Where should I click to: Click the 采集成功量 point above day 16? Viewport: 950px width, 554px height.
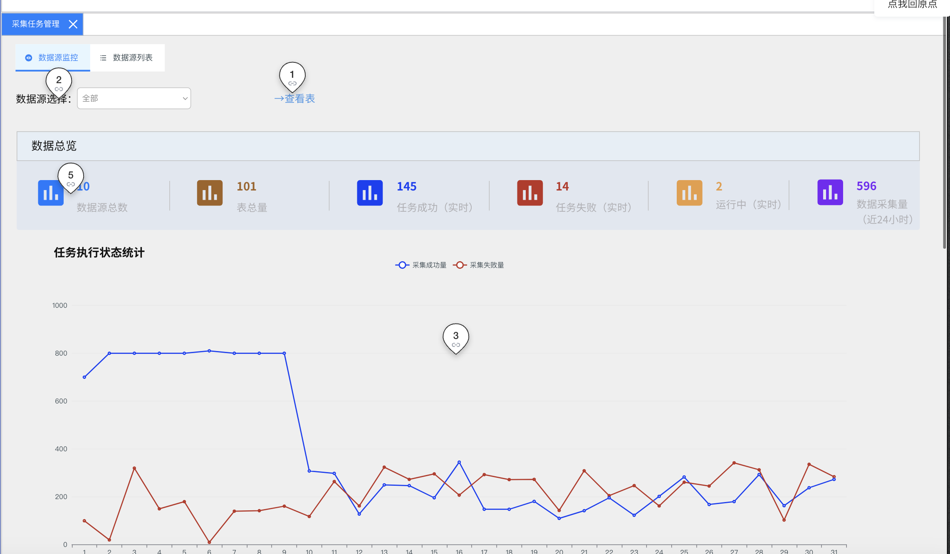(x=459, y=462)
